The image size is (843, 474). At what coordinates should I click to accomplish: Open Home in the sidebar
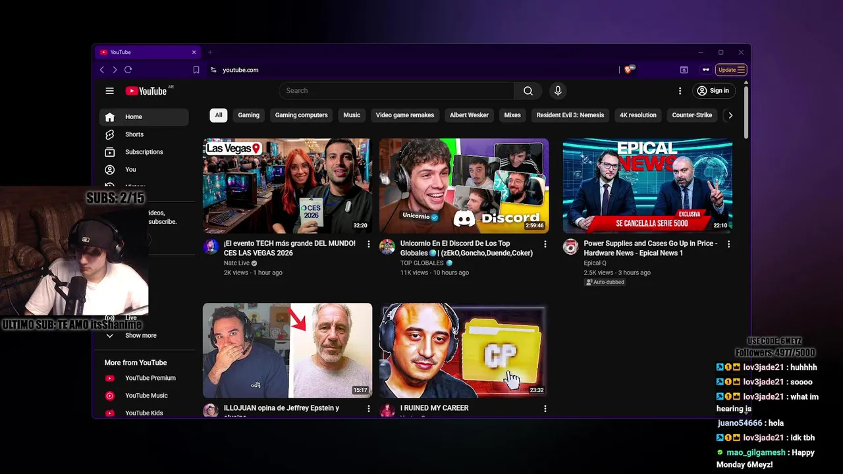[144, 117]
